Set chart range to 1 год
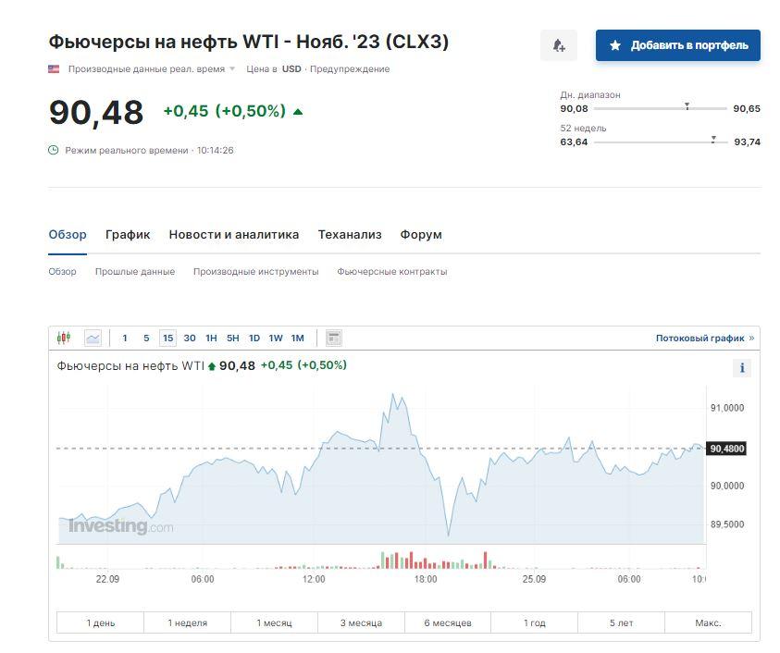 [534, 622]
